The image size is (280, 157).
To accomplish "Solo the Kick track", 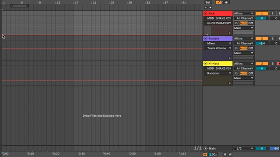I will [273, 14].
